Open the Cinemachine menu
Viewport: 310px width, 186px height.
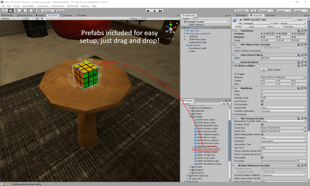pos(58,6)
